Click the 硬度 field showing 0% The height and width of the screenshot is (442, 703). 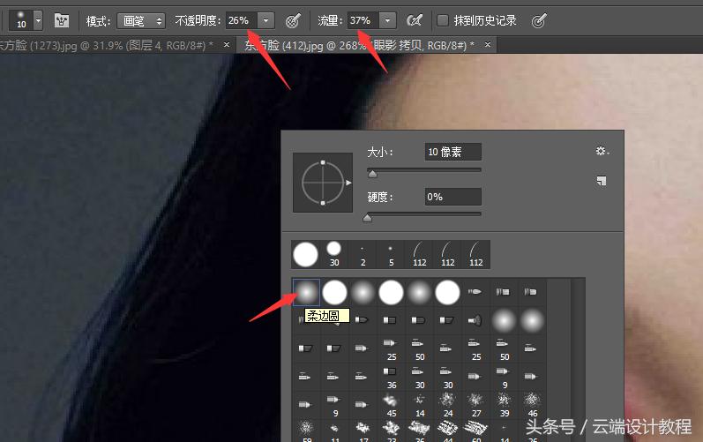pyautogui.click(x=452, y=197)
